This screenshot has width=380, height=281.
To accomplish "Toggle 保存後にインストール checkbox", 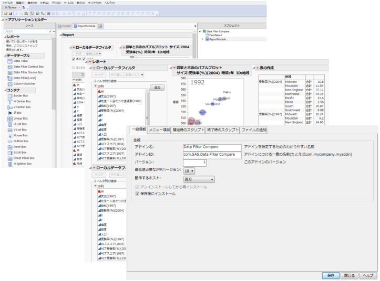I will click(137, 193).
